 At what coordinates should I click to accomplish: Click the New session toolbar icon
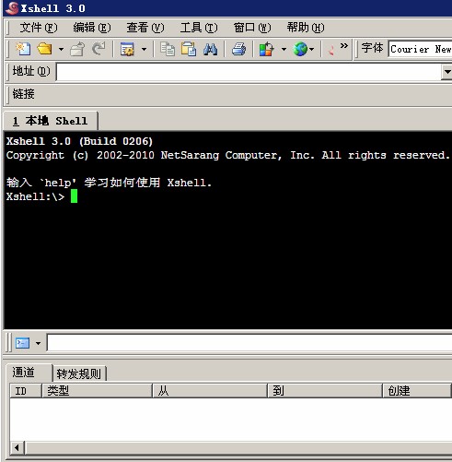pos(23,49)
